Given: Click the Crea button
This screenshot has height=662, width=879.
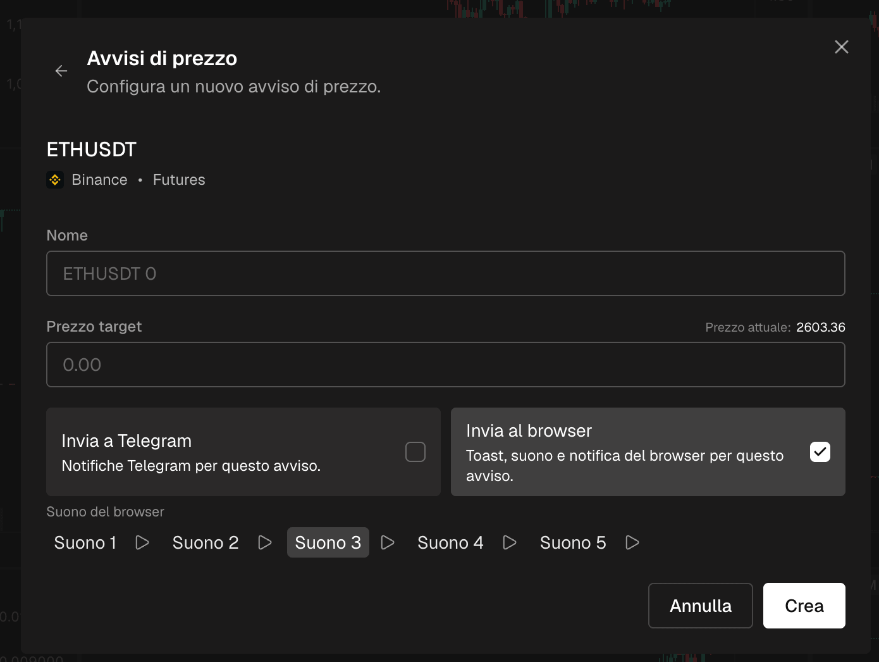Looking at the screenshot, I should [804, 606].
